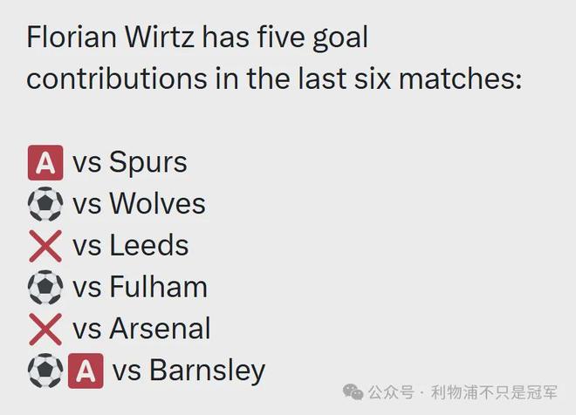Screen dimensions: 576x415
Task: Click the red A icon beside Barnsley
Action: [86, 371]
